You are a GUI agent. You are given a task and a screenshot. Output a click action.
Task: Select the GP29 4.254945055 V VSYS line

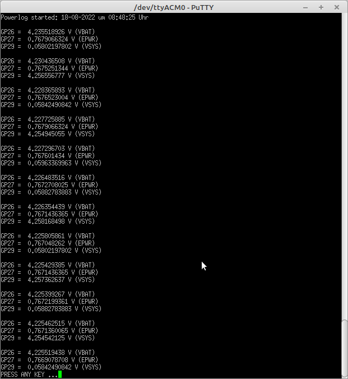click(x=48, y=134)
